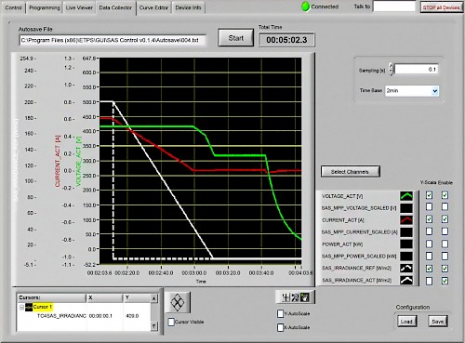The image size is (465, 343).
Task: Click the cursor X value 00:00:00.1
Action: pyautogui.click(x=100, y=316)
